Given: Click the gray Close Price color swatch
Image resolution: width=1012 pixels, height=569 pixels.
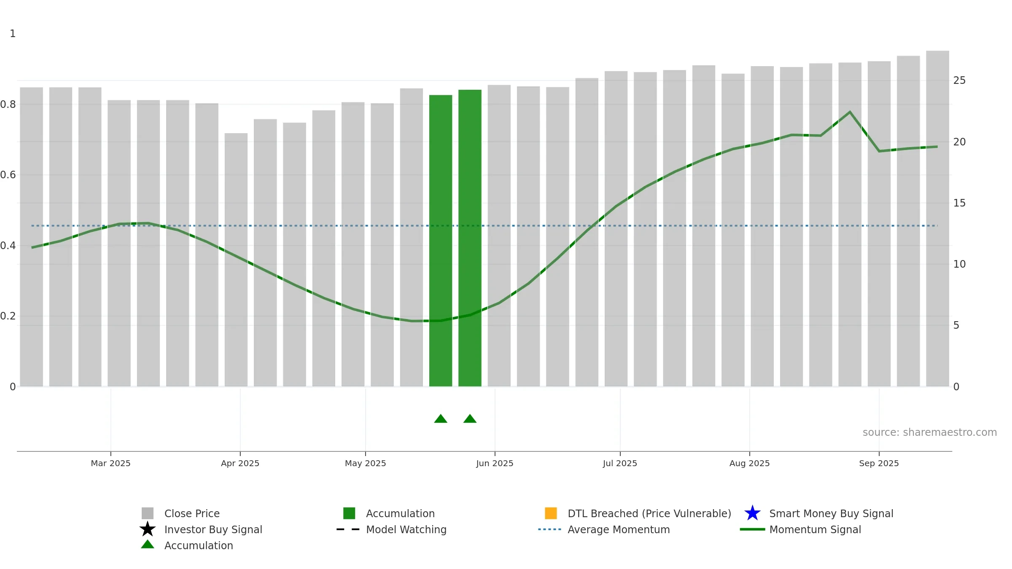Looking at the screenshot, I should pyautogui.click(x=148, y=513).
